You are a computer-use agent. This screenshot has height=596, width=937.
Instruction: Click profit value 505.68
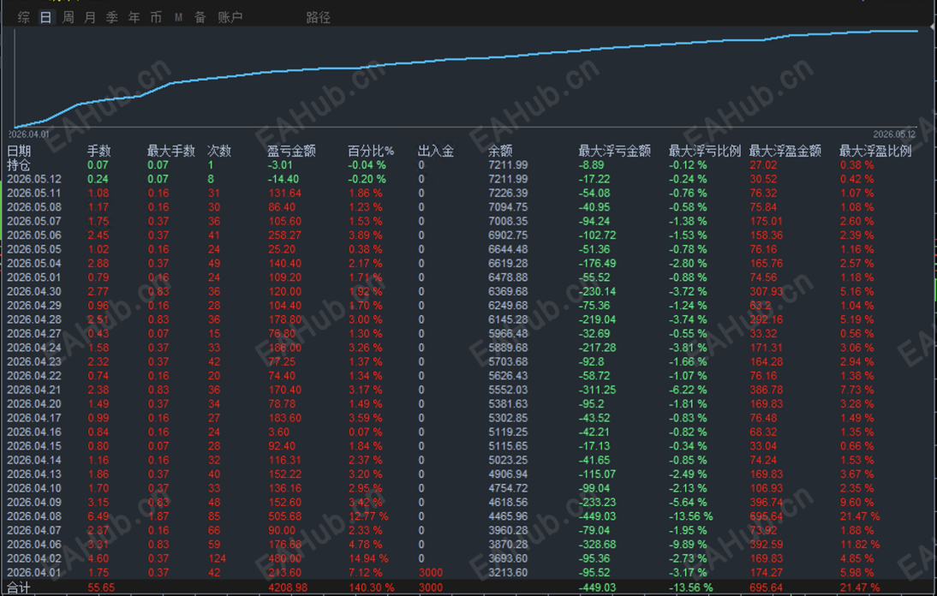pos(285,516)
